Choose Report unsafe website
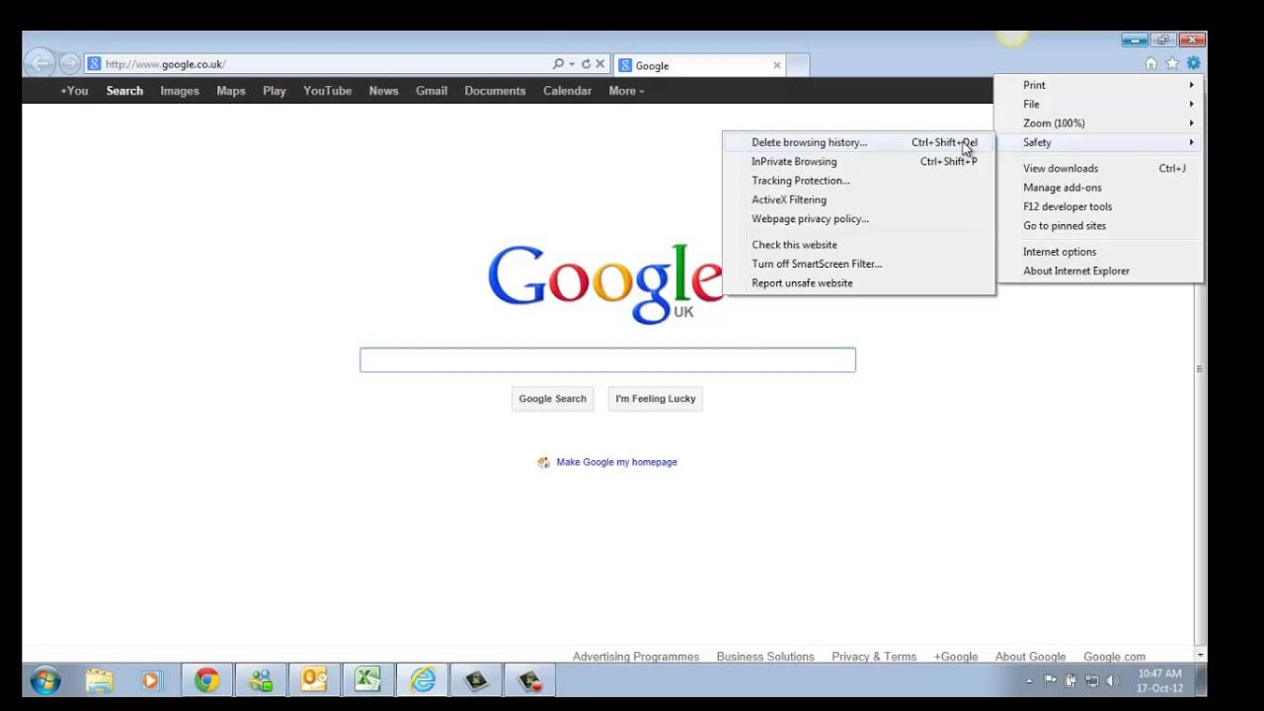 (x=858, y=283)
